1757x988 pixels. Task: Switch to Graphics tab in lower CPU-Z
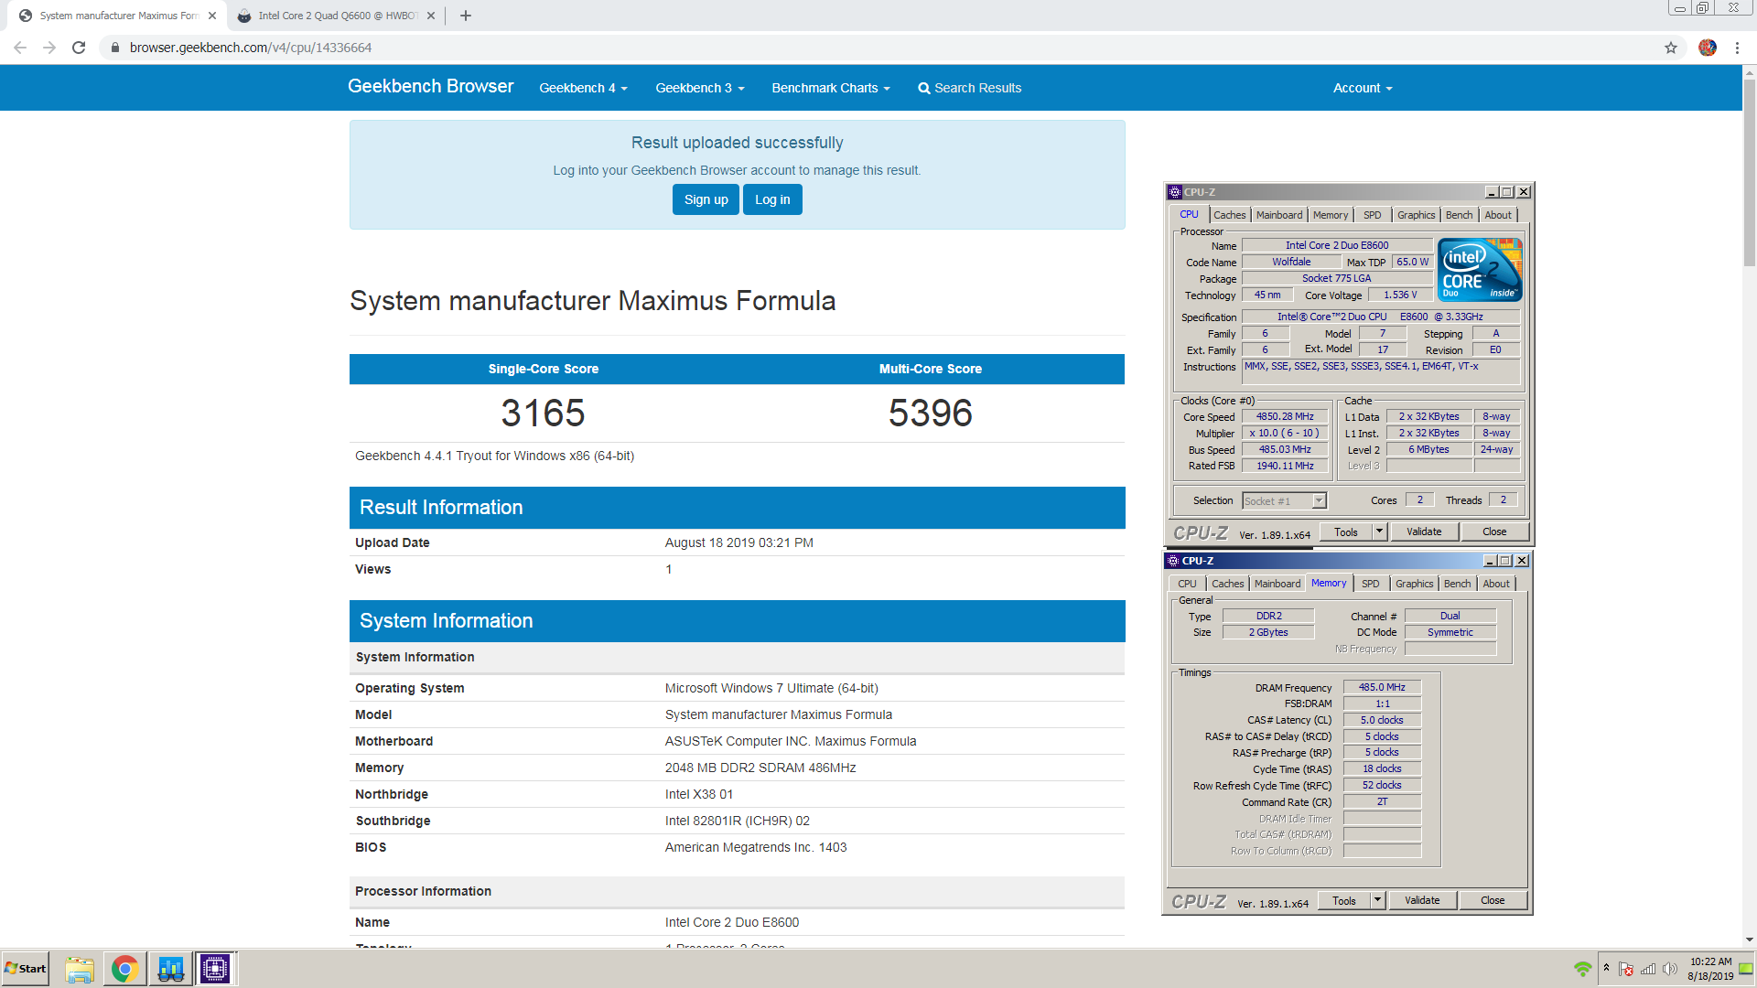tap(1415, 584)
